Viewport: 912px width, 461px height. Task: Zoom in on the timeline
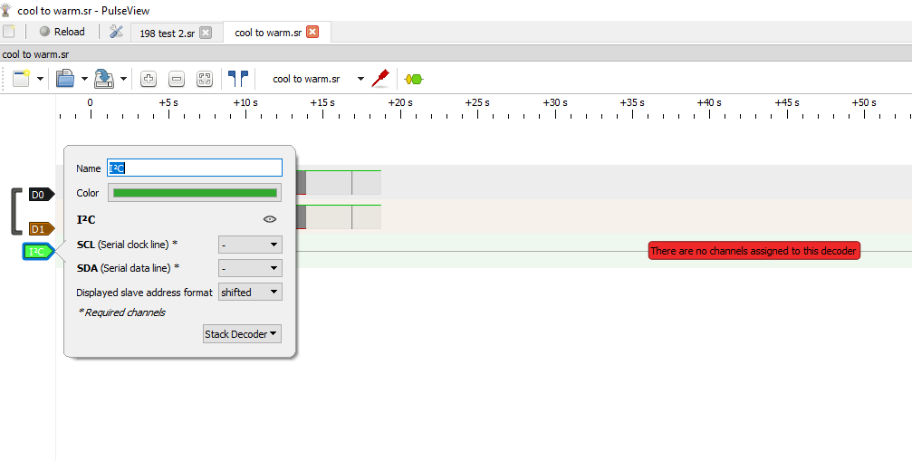tap(149, 79)
